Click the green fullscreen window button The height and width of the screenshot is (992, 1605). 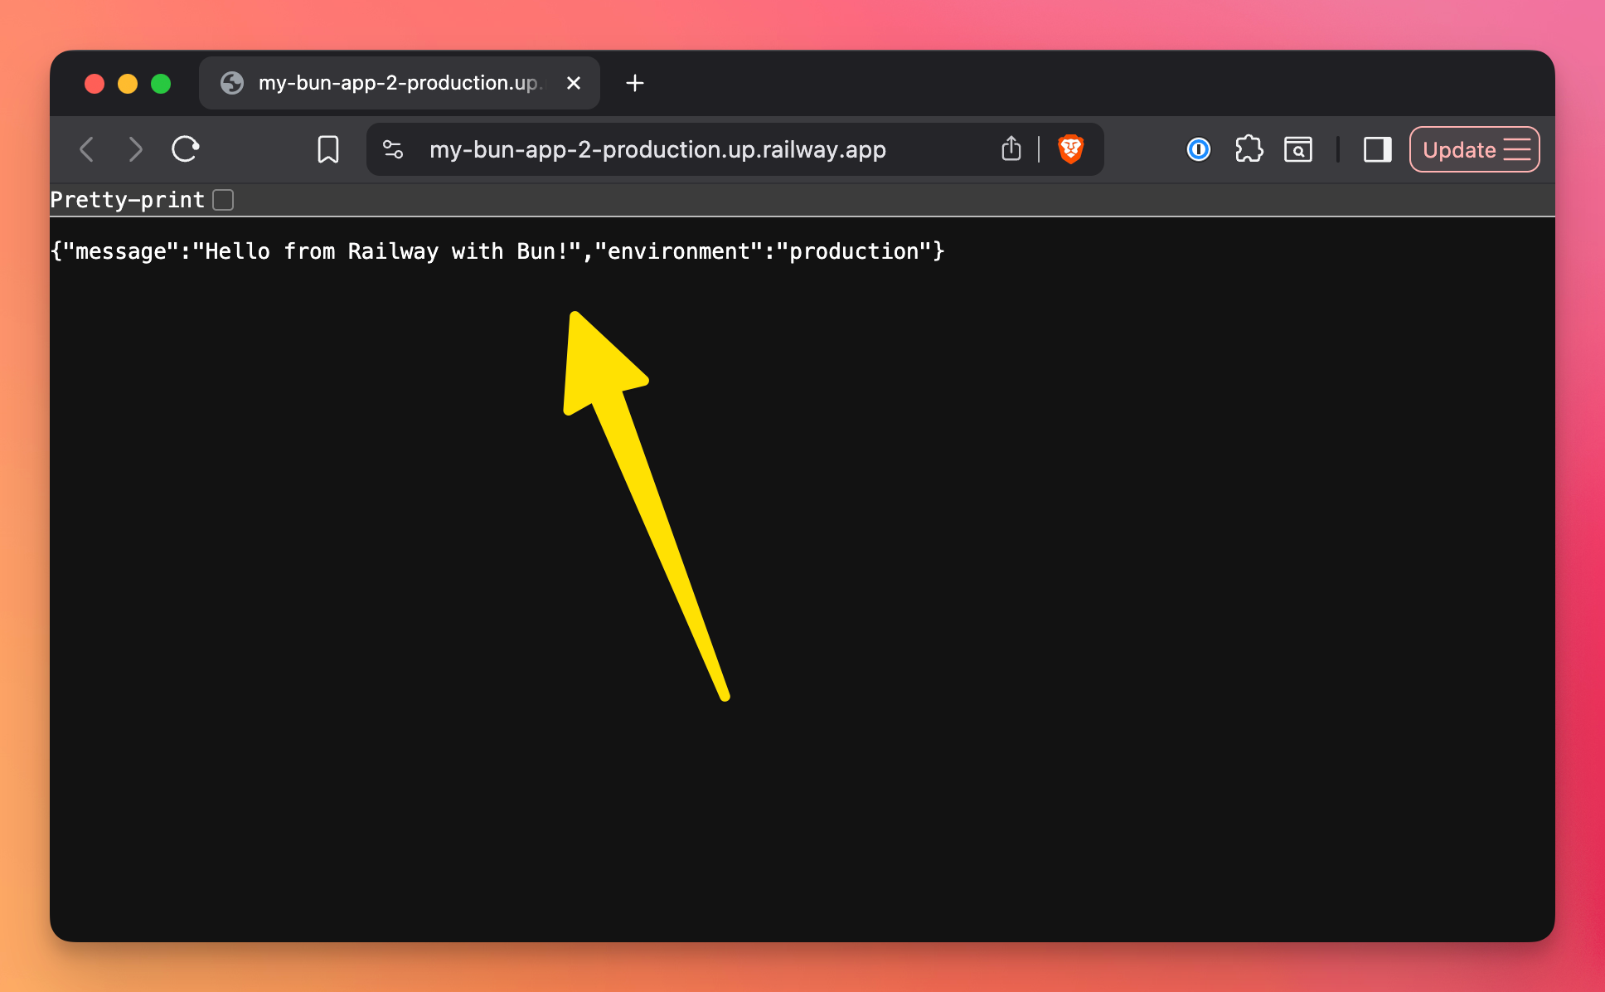coord(161,84)
